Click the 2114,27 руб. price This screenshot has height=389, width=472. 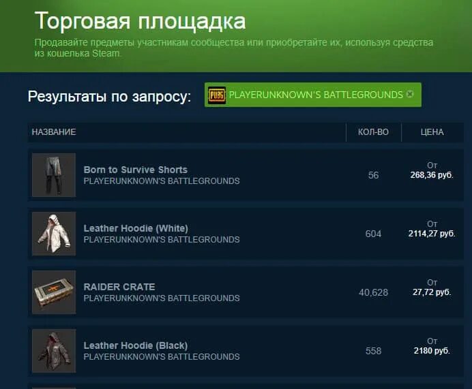(x=432, y=234)
